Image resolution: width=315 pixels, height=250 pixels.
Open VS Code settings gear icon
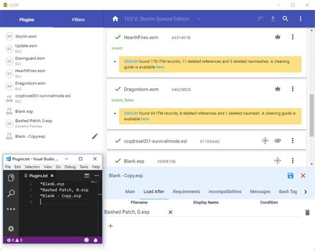pyautogui.click(x=11, y=229)
